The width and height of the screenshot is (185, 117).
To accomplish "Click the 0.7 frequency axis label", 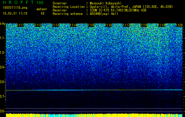I will click(x=2, y=97).
